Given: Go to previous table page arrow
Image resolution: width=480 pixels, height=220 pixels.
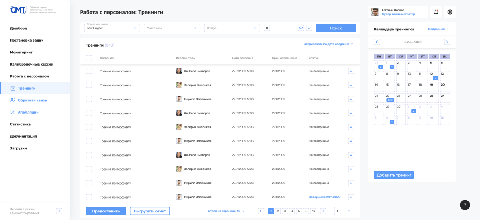Looking at the screenshot, I should tap(261, 211).
